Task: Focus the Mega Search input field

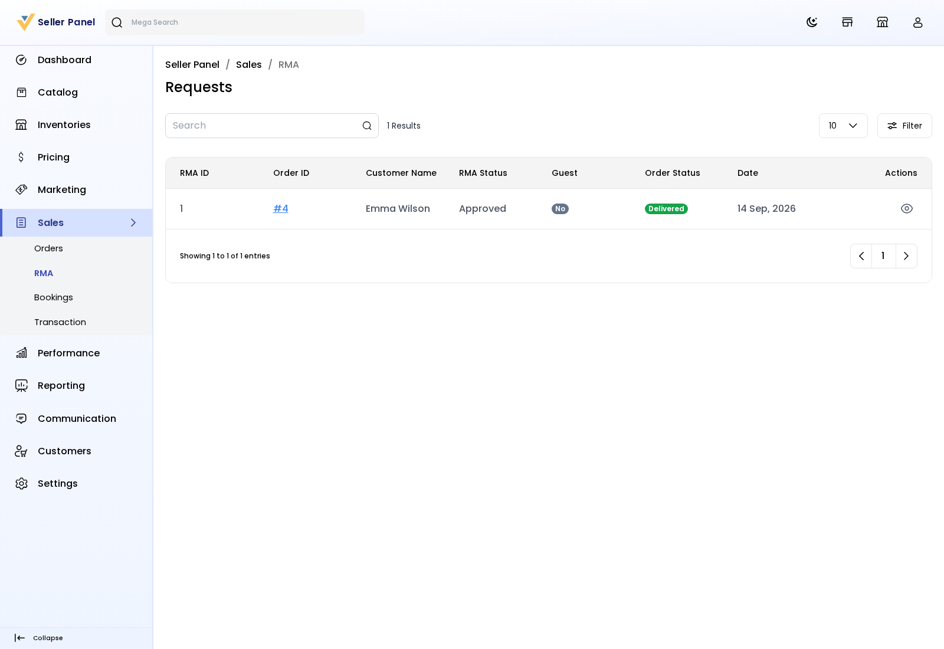Action: point(235,22)
